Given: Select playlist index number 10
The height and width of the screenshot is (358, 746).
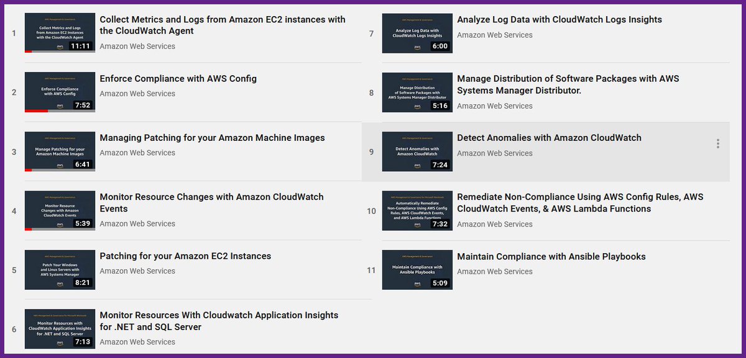Looking at the screenshot, I should [x=371, y=211].
